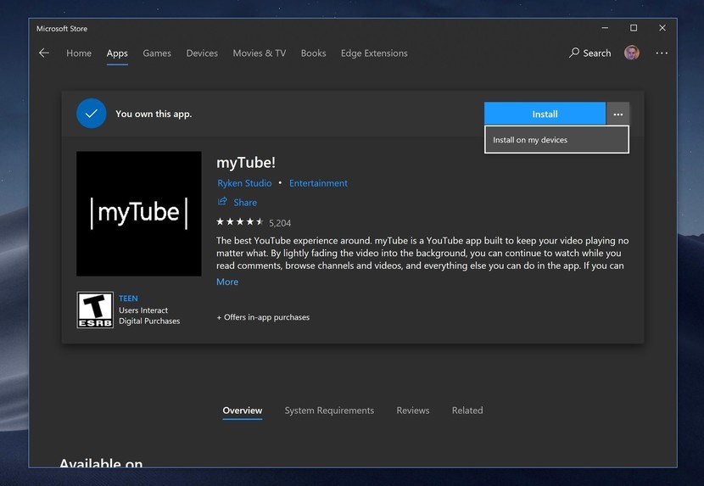Click the ESRB Teen rating icon
The image size is (704, 486).
95,310
